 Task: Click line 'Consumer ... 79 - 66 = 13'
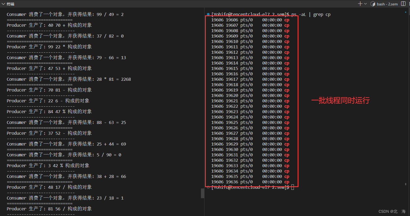(66, 58)
